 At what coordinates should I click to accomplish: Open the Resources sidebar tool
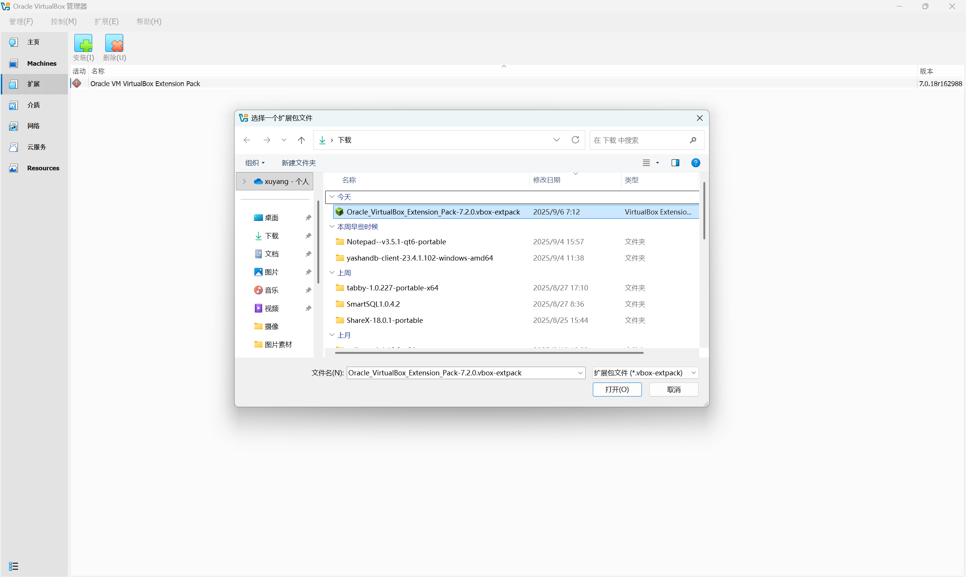pyautogui.click(x=43, y=168)
